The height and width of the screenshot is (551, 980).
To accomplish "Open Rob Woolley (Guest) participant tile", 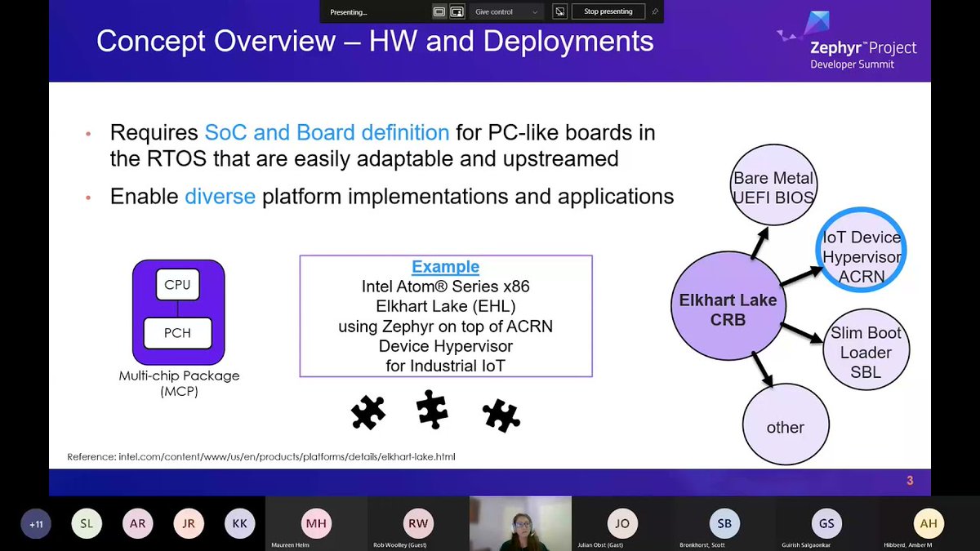I will point(418,523).
